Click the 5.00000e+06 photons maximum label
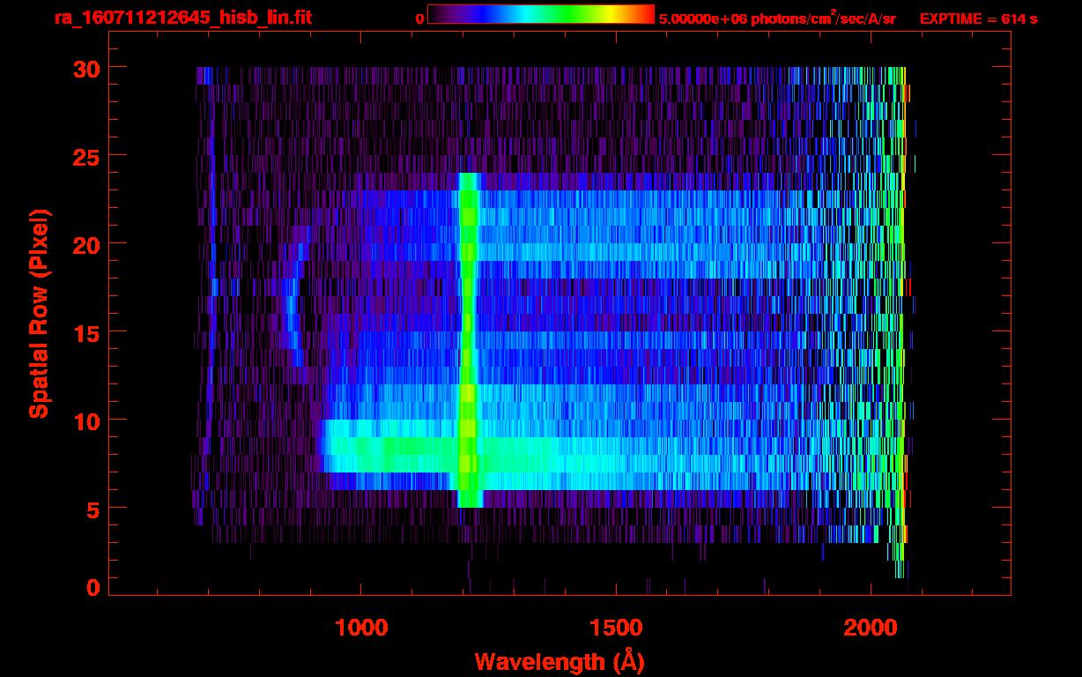The image size is (1082, 677). point(777,19)
